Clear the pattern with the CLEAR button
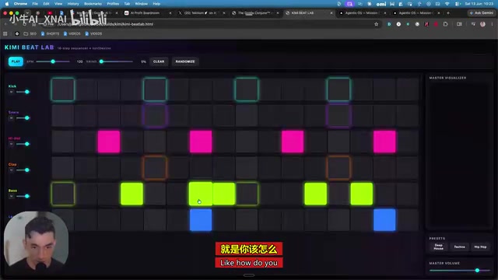This screenshot has width=498, height=280. point(159,61)
